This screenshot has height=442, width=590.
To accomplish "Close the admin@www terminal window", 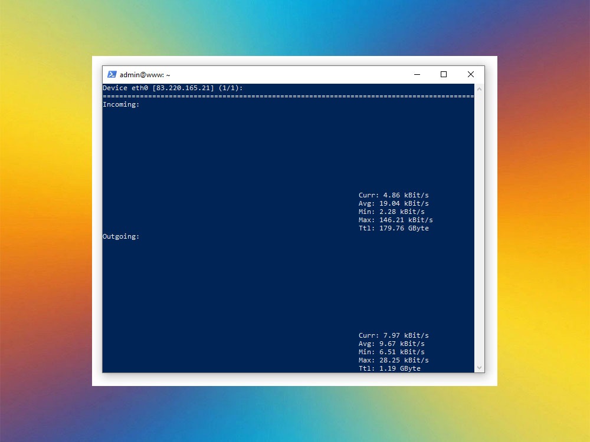I will tap(470, 74).
